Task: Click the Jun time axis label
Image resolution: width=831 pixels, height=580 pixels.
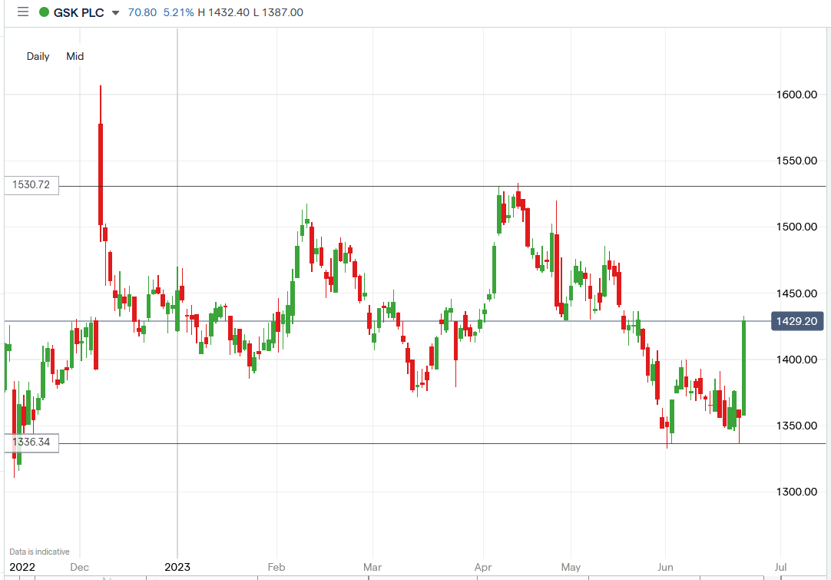Action: 665,567
